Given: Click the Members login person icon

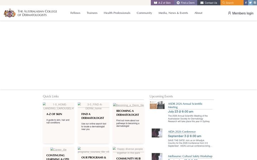Looking at the screenshot, I should 230,13.
